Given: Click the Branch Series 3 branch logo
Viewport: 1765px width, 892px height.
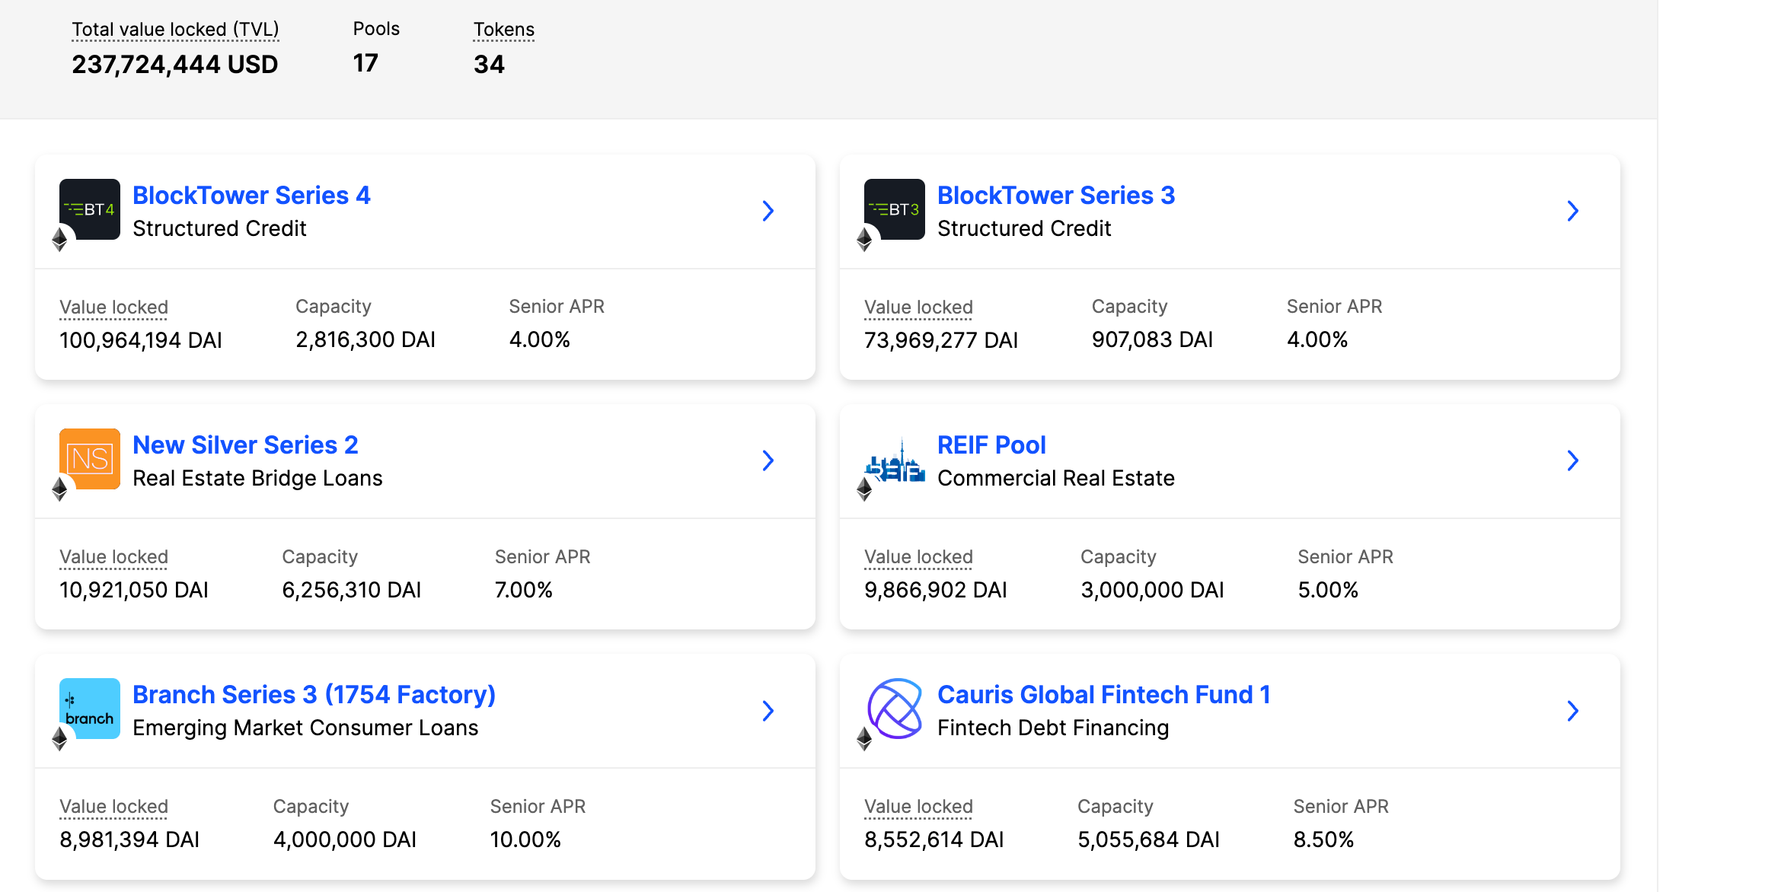Looking at the screenshot, I should pyautogui.click(x=90, y=709).
